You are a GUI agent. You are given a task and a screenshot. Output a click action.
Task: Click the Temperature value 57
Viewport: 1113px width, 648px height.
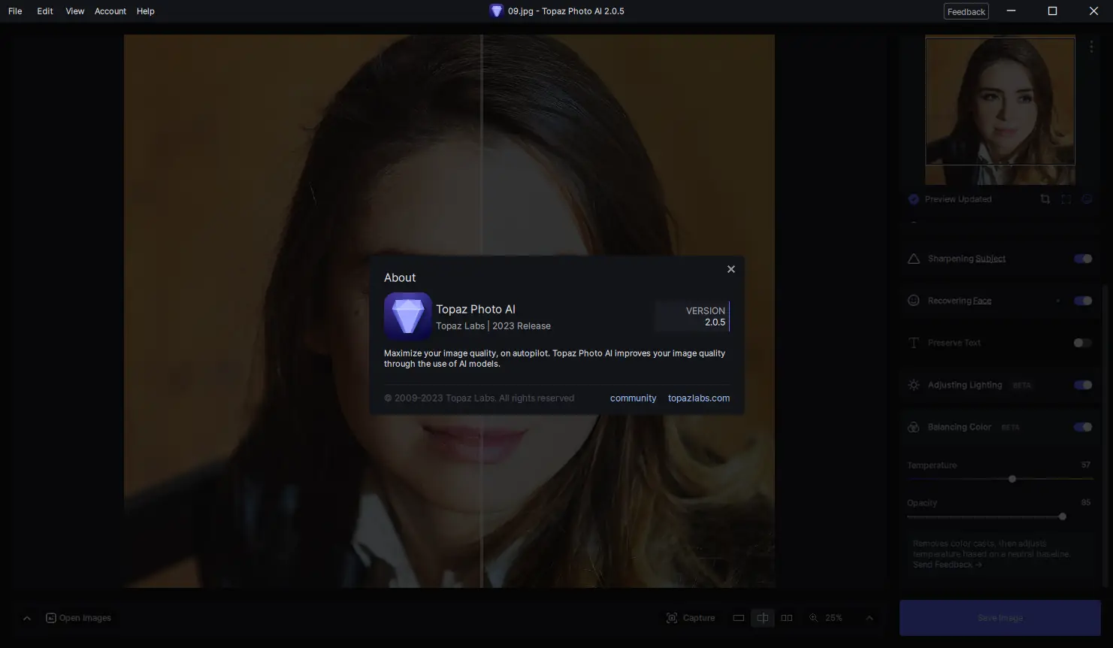(x=1086, y=465)
